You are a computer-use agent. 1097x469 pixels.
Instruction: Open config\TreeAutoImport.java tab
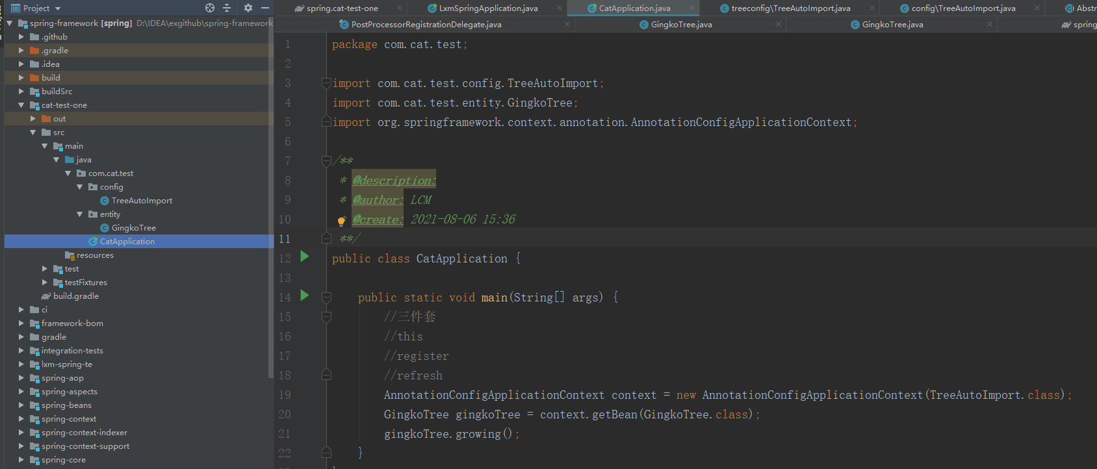tap(963, 8)
